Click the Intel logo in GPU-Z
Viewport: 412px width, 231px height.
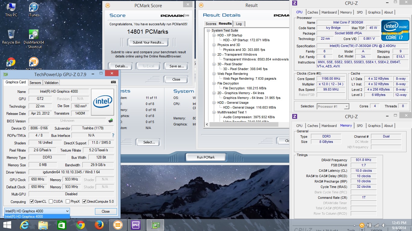(103, 102)
